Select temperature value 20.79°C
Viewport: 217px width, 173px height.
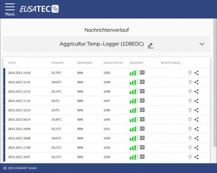point(56,73)
